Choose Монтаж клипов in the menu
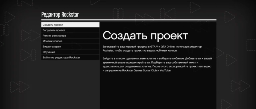Viewport: 256px width, 109px height. click(x=70, y=41)
